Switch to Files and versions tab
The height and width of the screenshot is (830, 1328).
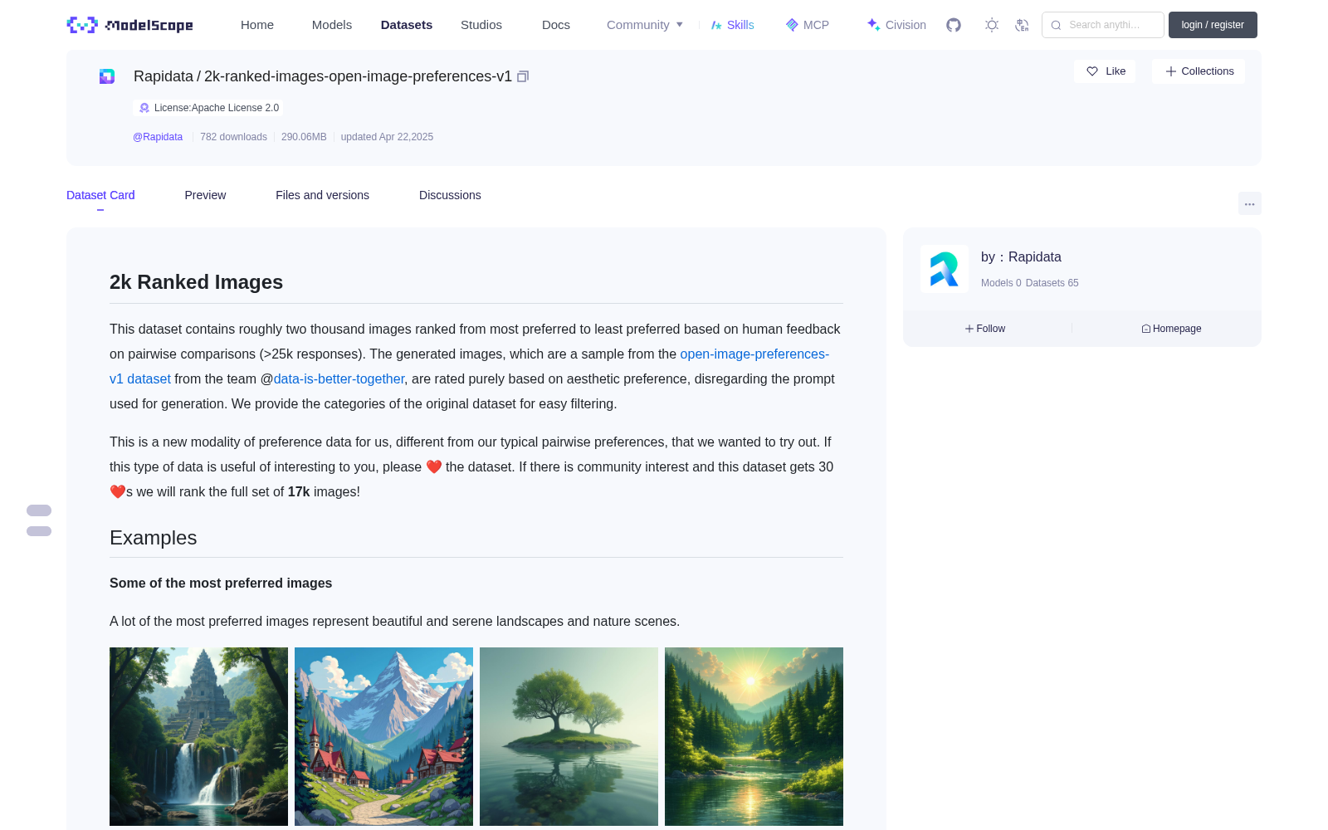322,195
